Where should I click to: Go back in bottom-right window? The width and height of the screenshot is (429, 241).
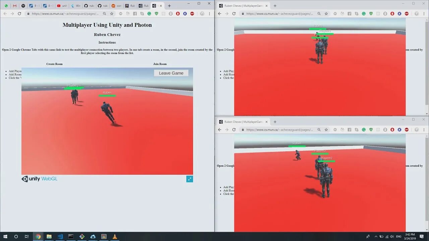tap(220, 130)
